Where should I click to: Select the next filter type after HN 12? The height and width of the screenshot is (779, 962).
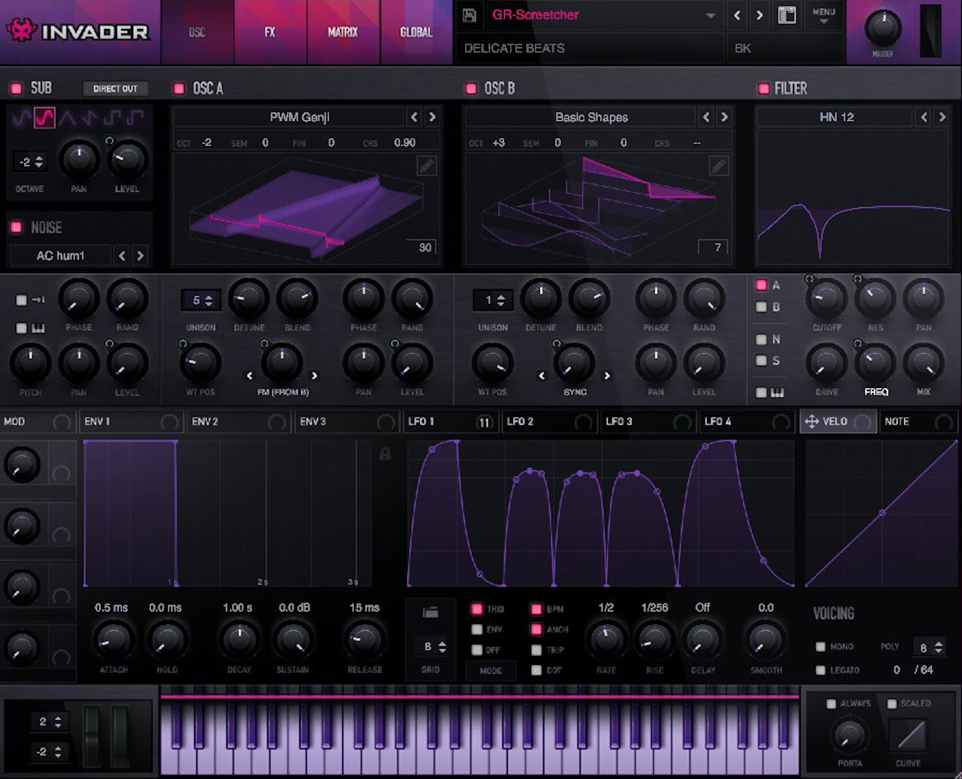pyautogui.click(x=942, y=117)
